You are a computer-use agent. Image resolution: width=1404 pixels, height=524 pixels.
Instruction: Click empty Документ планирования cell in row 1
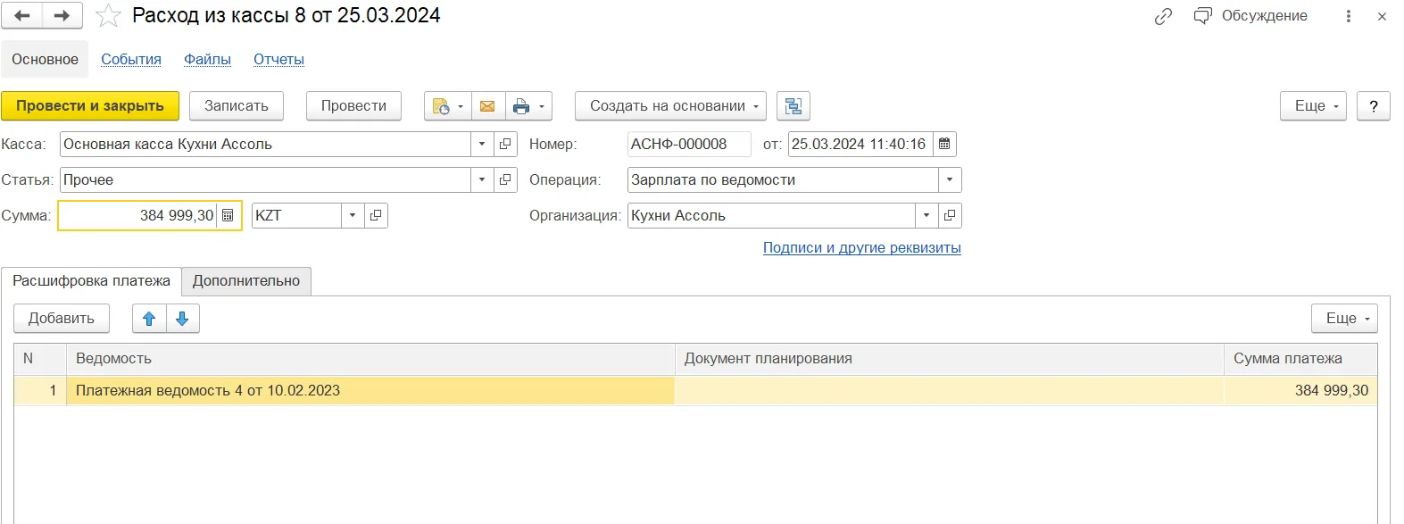(949, 390)
